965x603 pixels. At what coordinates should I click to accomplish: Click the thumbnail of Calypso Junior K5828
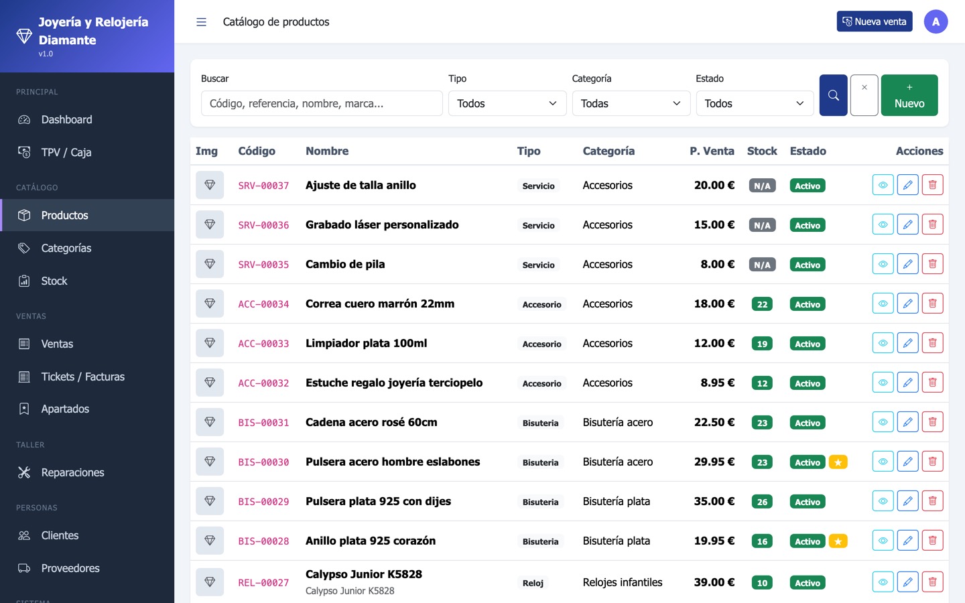[210, 582]
